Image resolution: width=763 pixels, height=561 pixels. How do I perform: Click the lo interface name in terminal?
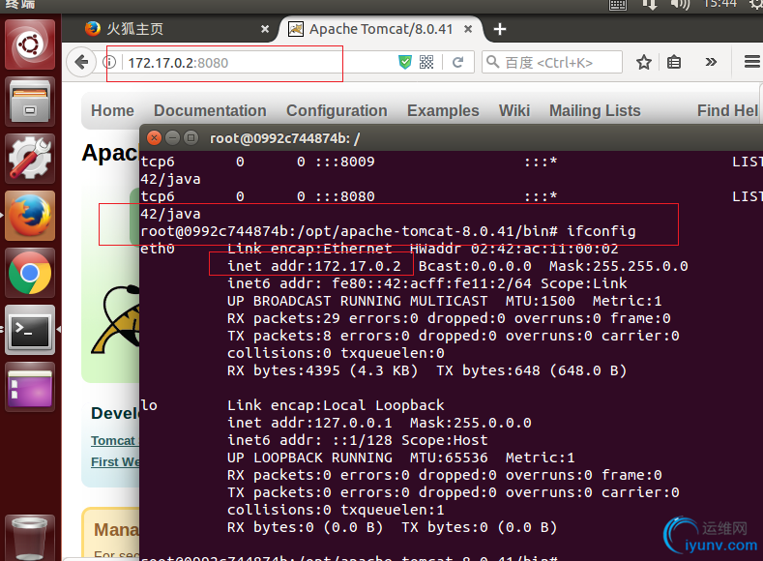(149, 405)
